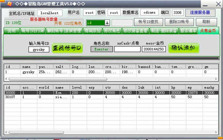223x140 pixels.
Task: Close the GM管理工具 window
Action: point(218,4)
